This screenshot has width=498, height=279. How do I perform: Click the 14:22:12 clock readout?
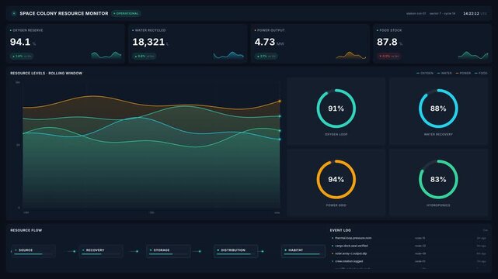tap(471, 14)
